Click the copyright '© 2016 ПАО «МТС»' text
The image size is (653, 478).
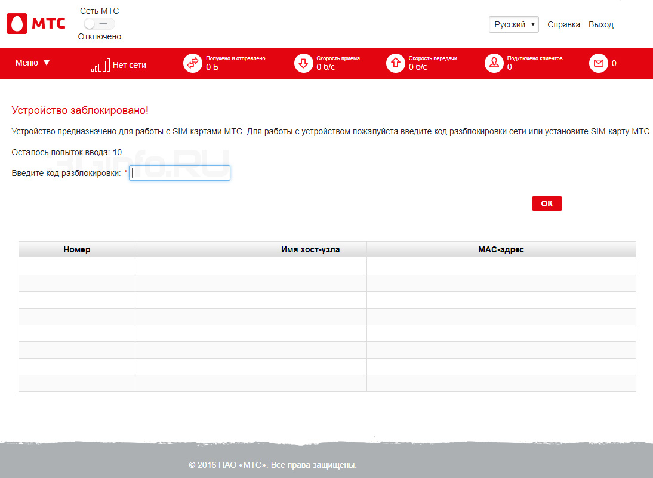click(227, 465)
